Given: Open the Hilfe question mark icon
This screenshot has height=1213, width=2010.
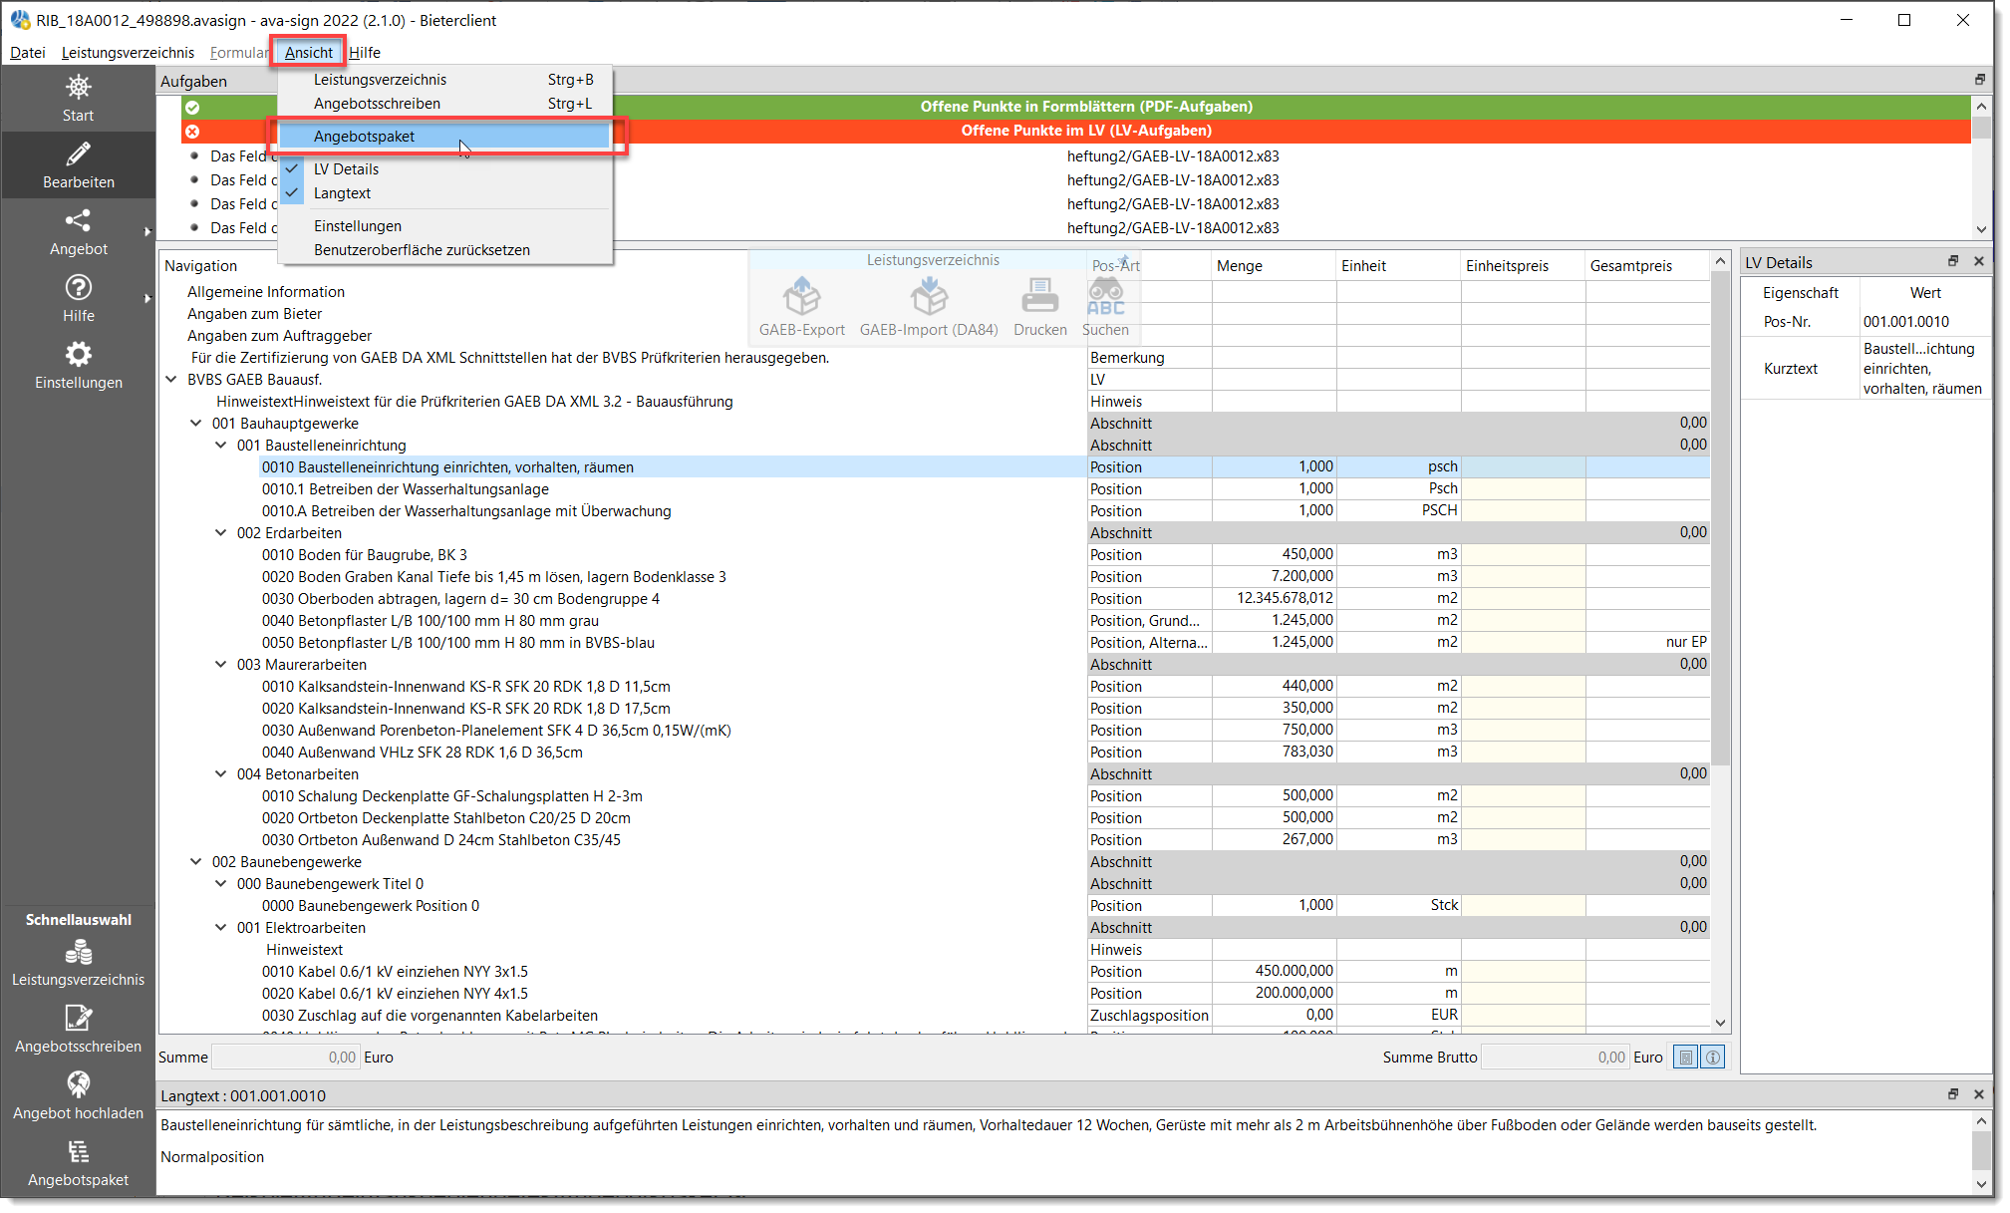Looking at the screenshot, I should pyautogui.click(x=78, y=287).
